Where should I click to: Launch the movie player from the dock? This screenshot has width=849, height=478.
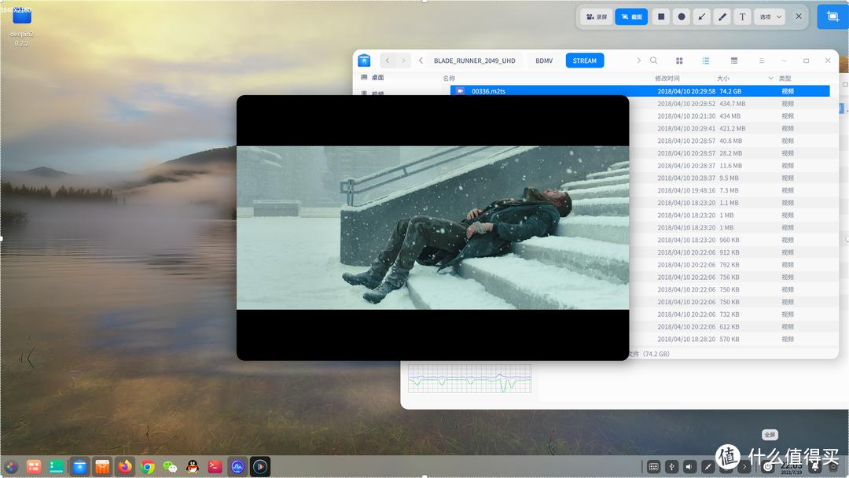tap(259, 466)
